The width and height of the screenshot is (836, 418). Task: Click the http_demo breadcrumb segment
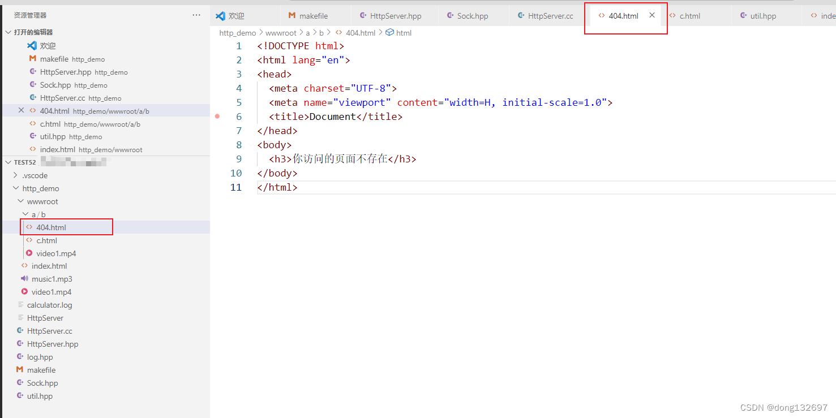point(238,33)
